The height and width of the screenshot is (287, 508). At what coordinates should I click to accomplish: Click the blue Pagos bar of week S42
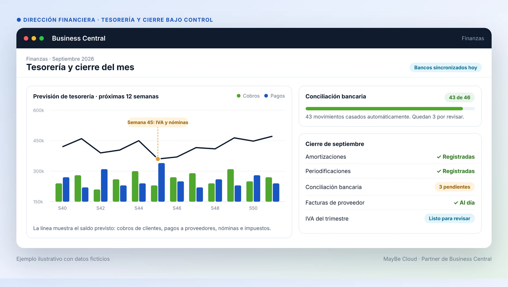point(104,185)
